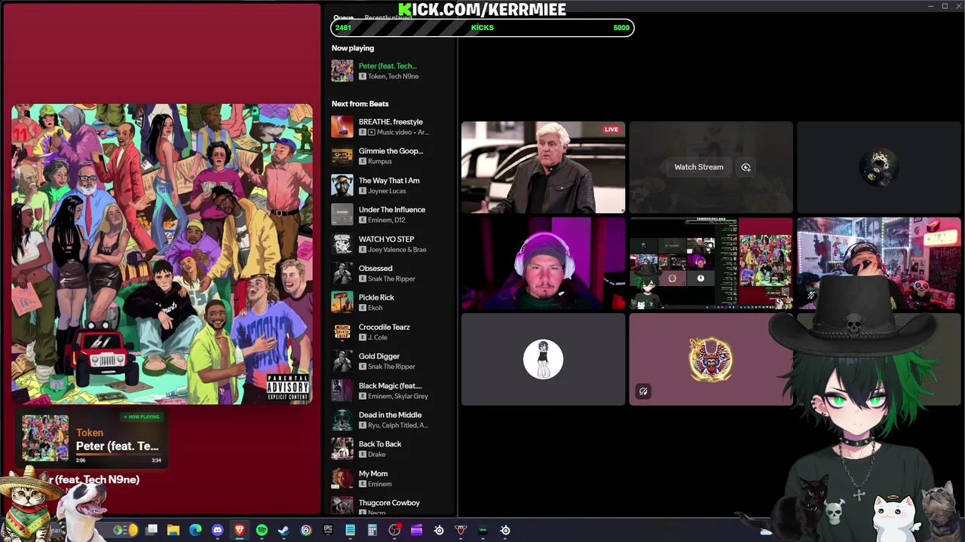This screenshot has width=965, height=542.
Task: Click the KICKS goal progress bar
Action: pos(482,28)
